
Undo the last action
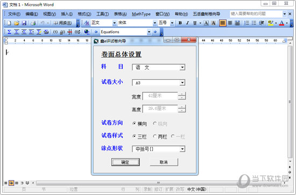(x=43, y=23)
